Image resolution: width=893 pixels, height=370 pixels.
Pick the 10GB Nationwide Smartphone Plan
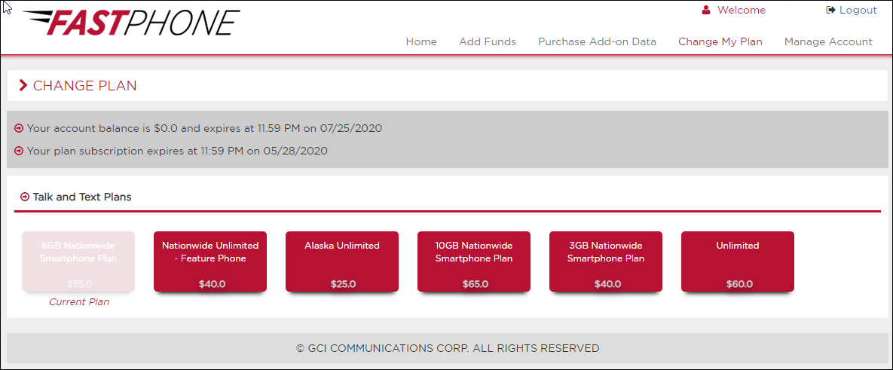[474, 261]
